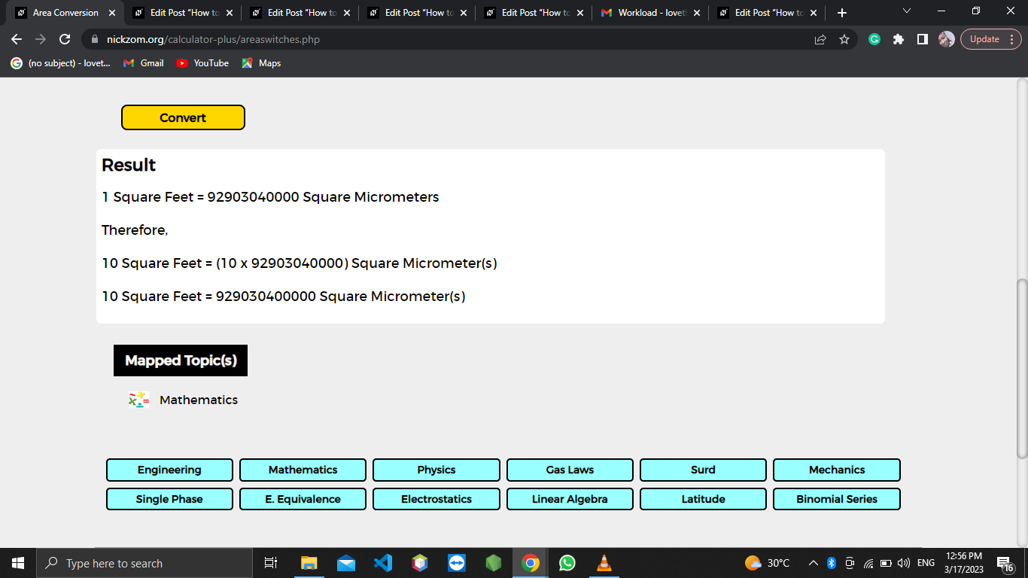Show hidden system tray icons
This screenshot has height=578, width=1028.
pyautogui.click(x=814, y=563)
